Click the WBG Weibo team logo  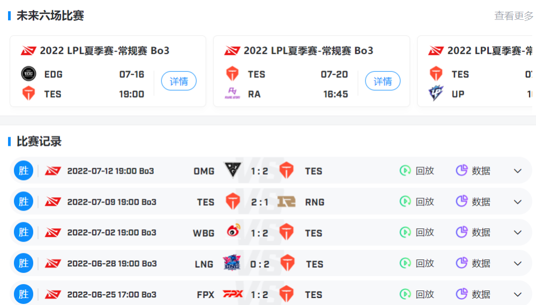233,233
